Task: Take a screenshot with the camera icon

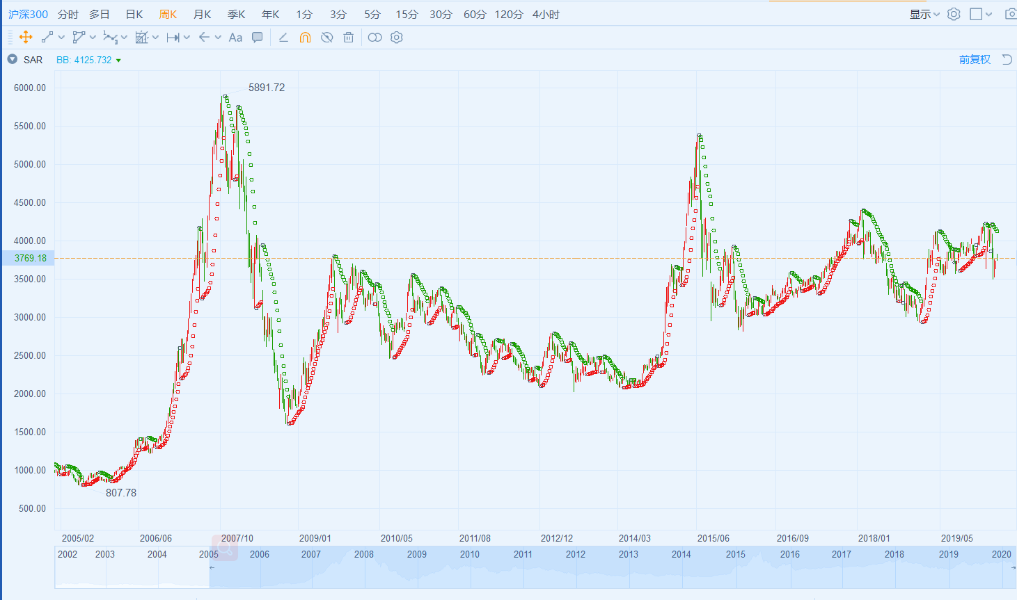Action: tap(1011, 14)
